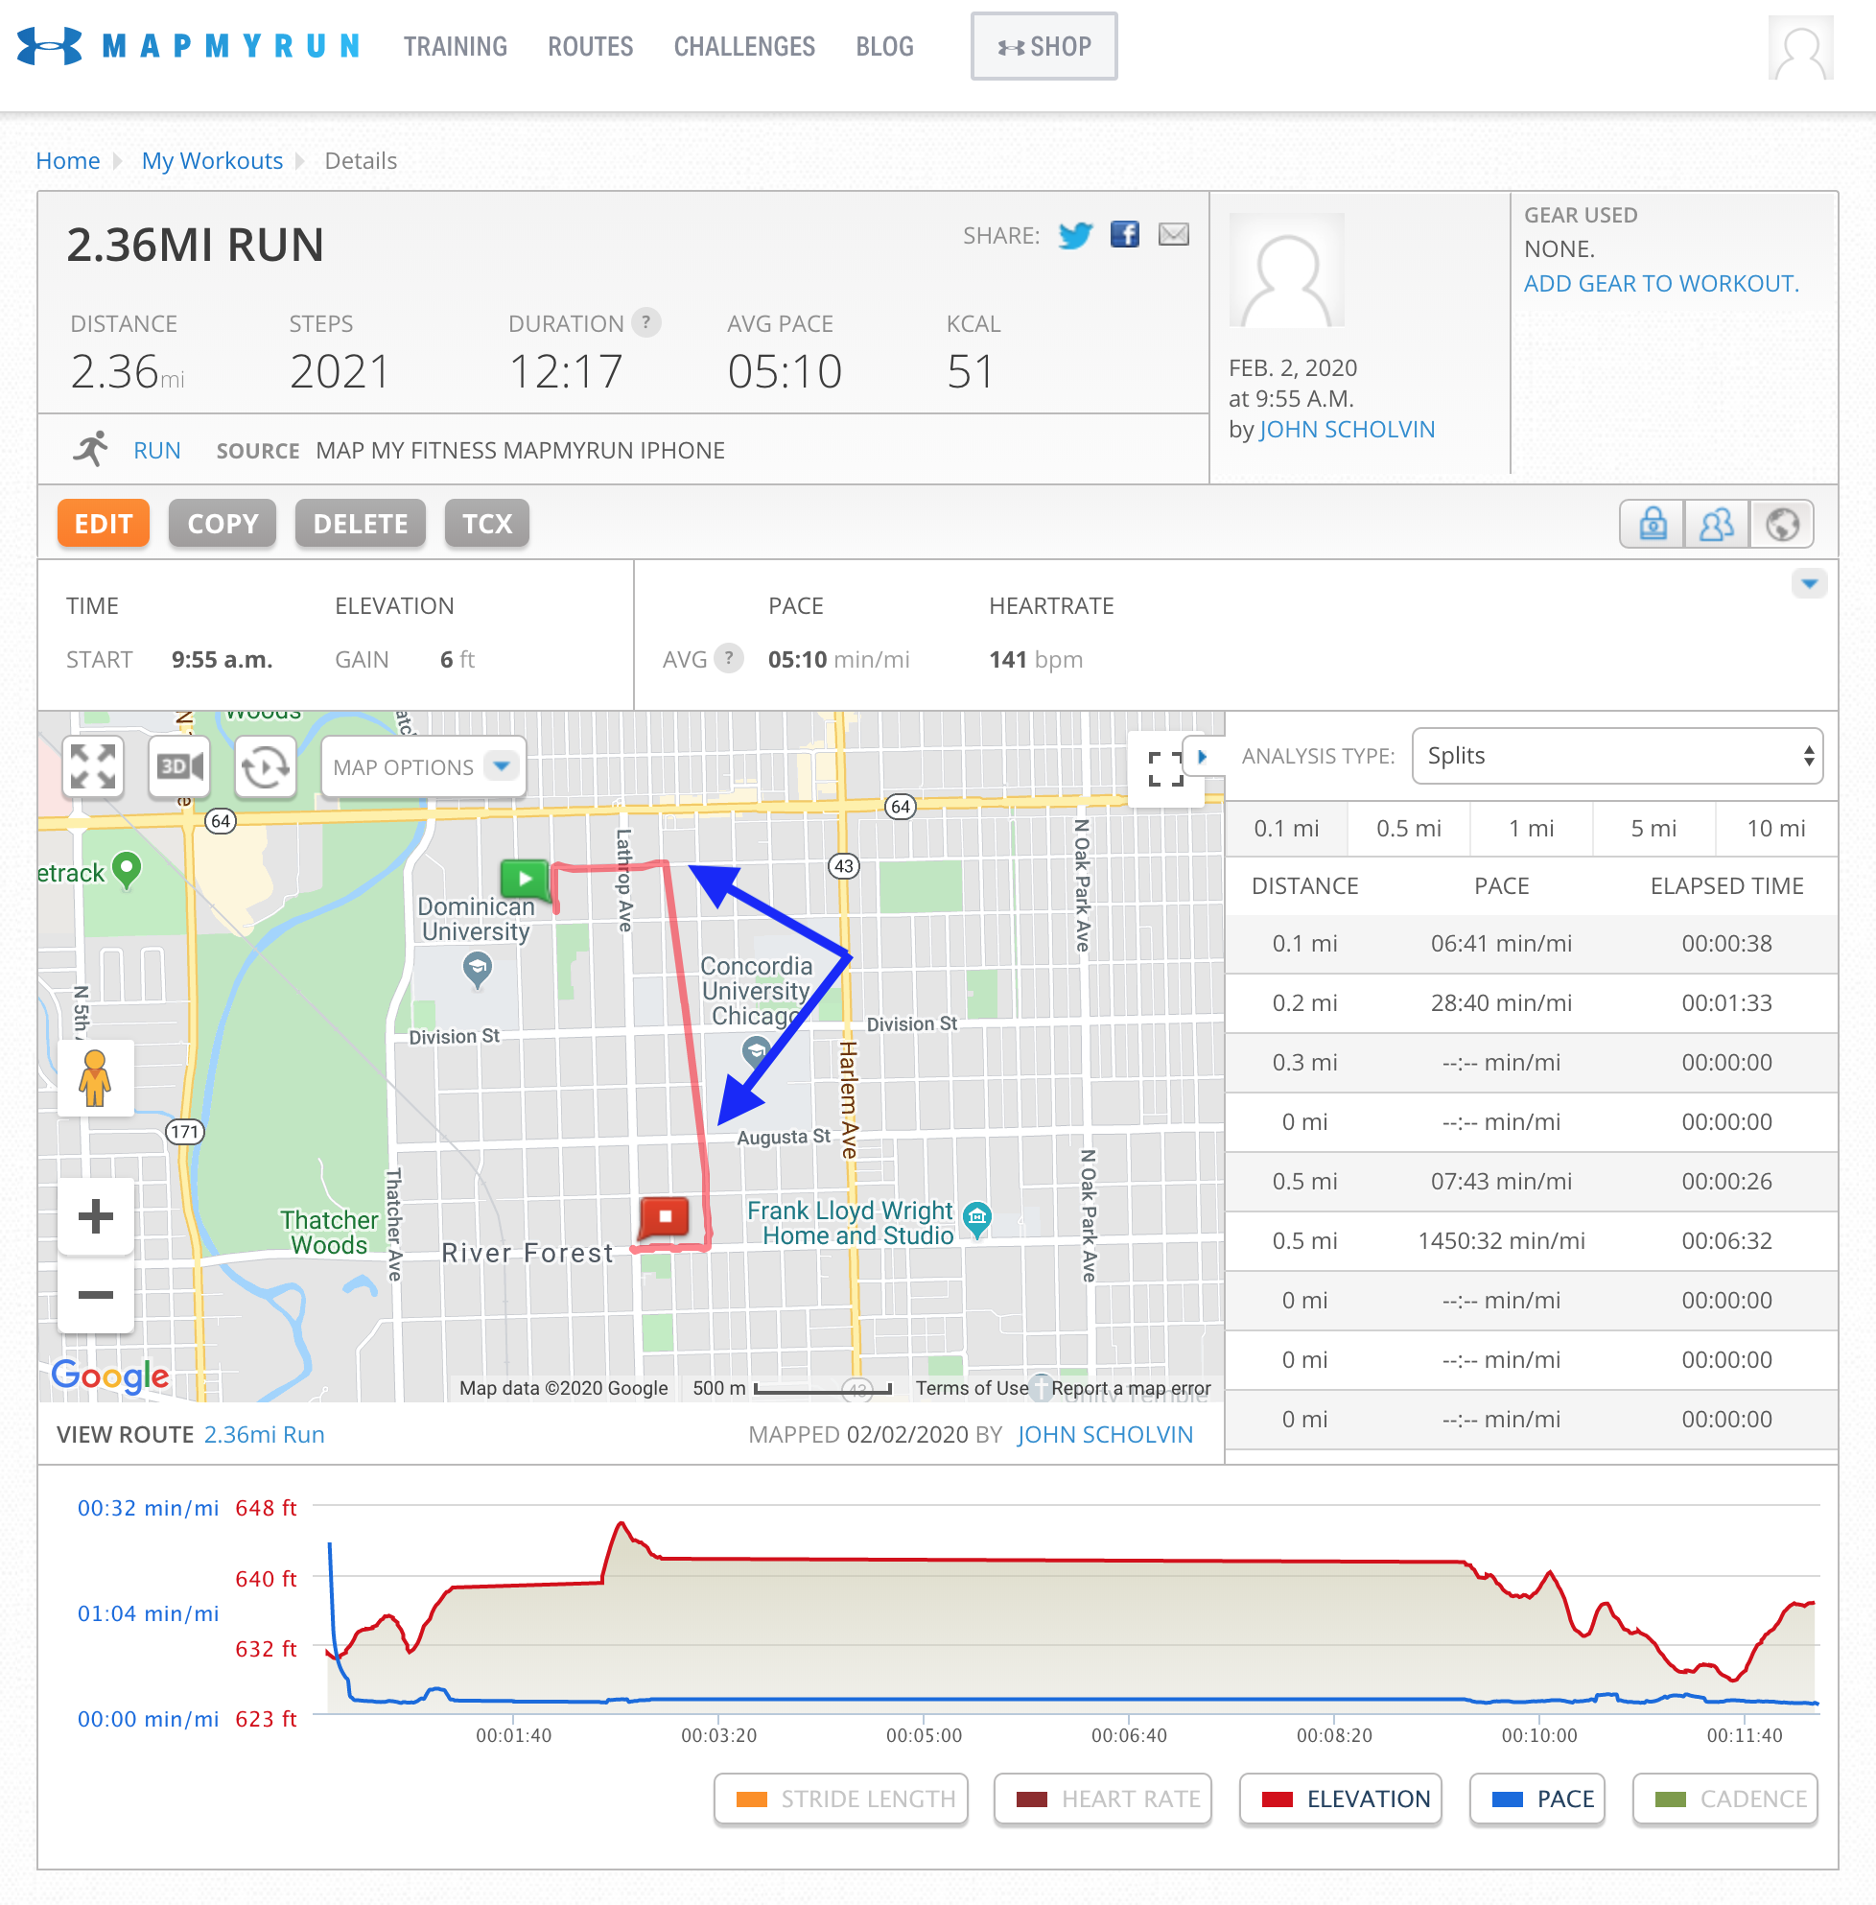Select the 10 mi split tab
Viewport: 1876px width, 1905px height.
tap(1775, 828)
